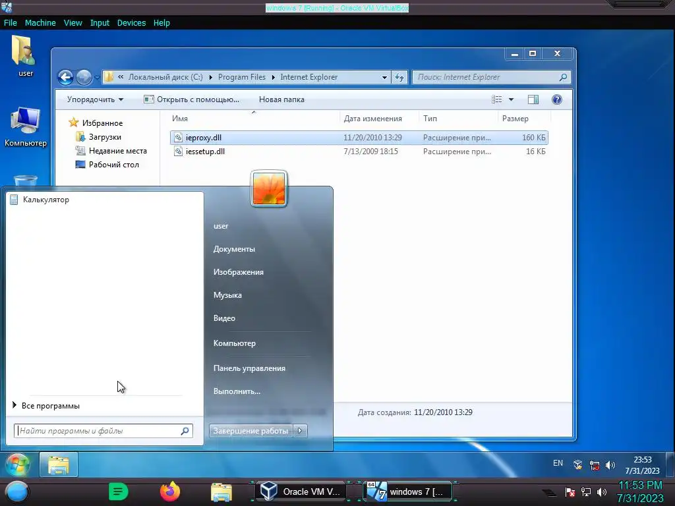
Task: Click the iessetup.dll file icon
Action: [x=178, y=152]
